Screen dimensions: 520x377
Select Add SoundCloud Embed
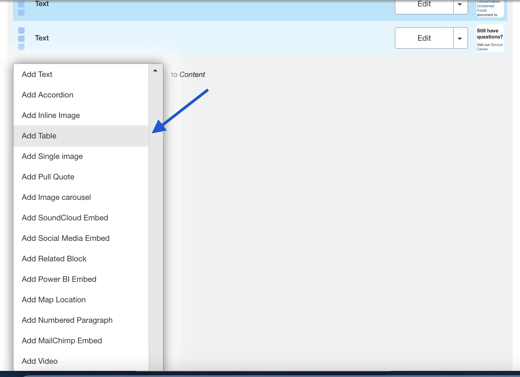pos(81,218)
